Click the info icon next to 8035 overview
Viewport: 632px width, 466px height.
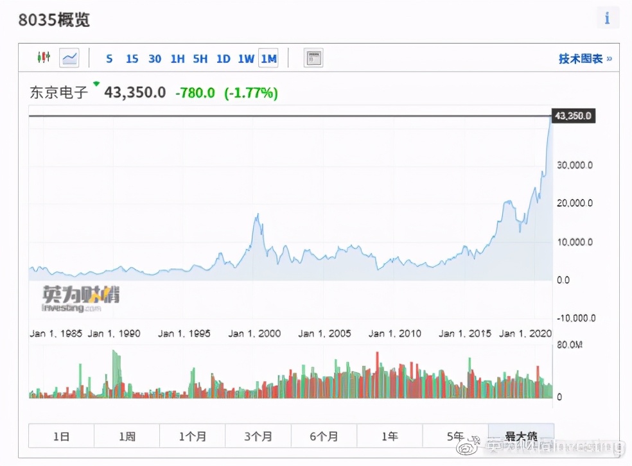[x=607, y=18]
